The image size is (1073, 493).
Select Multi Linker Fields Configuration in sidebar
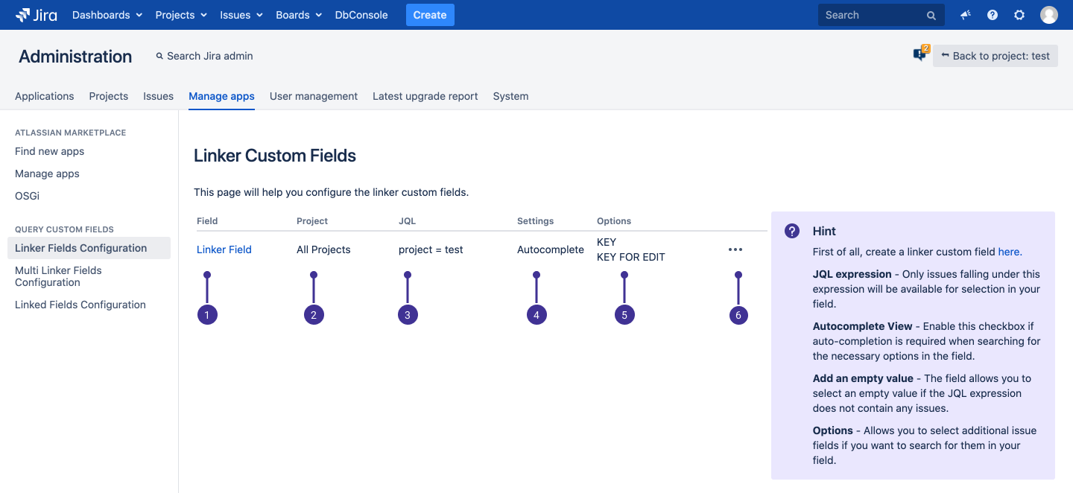point(58,276)
